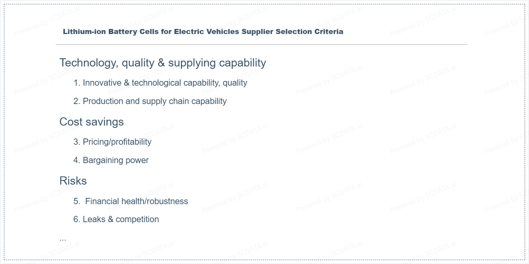The width and height of the screenshot is (529, 264).
Task: Click the number 1 list marker
Action: click(76, 83)
